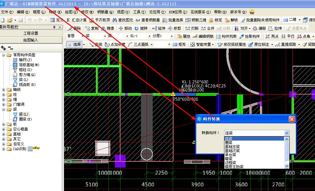Open the 工具(T) menu
The image size is (315, 191).
[139, 12]
